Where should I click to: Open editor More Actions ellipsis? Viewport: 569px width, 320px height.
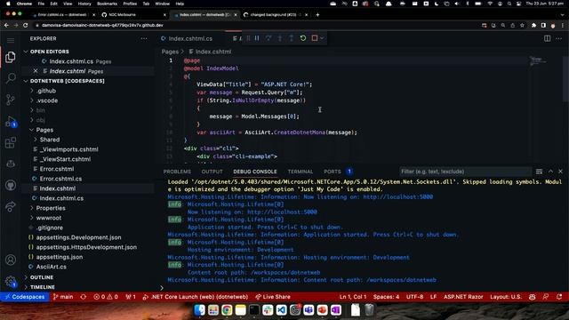(559, 38)
